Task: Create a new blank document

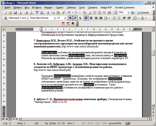Action: pos(5,13)
